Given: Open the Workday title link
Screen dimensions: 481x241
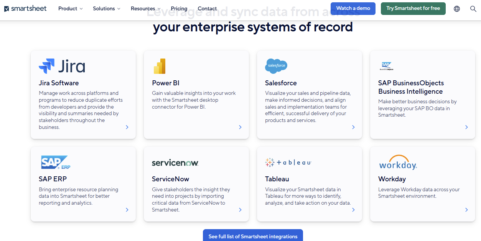Looking at the screenshot, I should tap(392, 179).
